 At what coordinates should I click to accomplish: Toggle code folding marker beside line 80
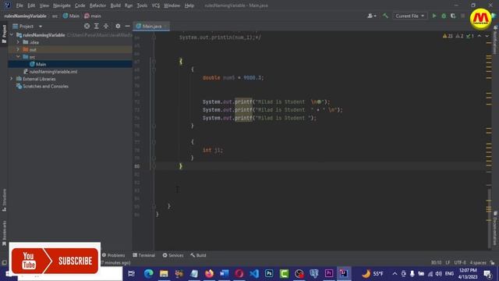point(154,166)
